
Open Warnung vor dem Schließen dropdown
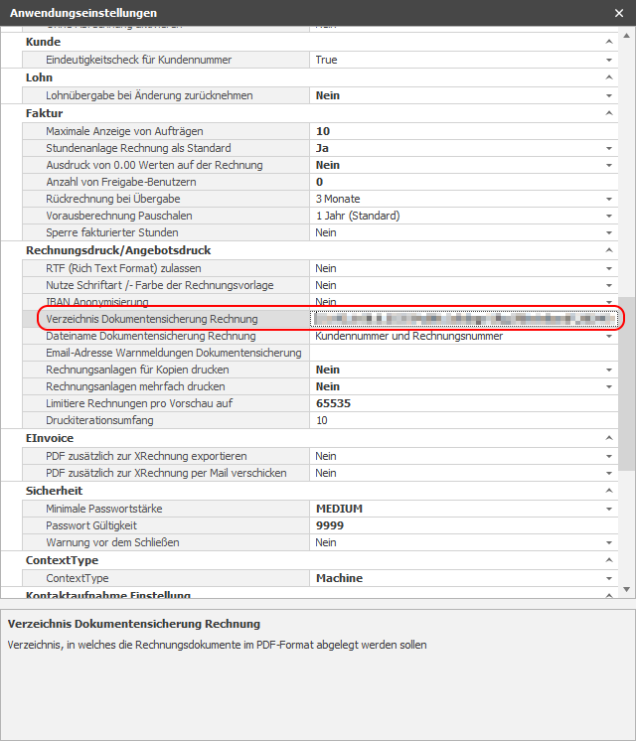[x=609, y=543]
